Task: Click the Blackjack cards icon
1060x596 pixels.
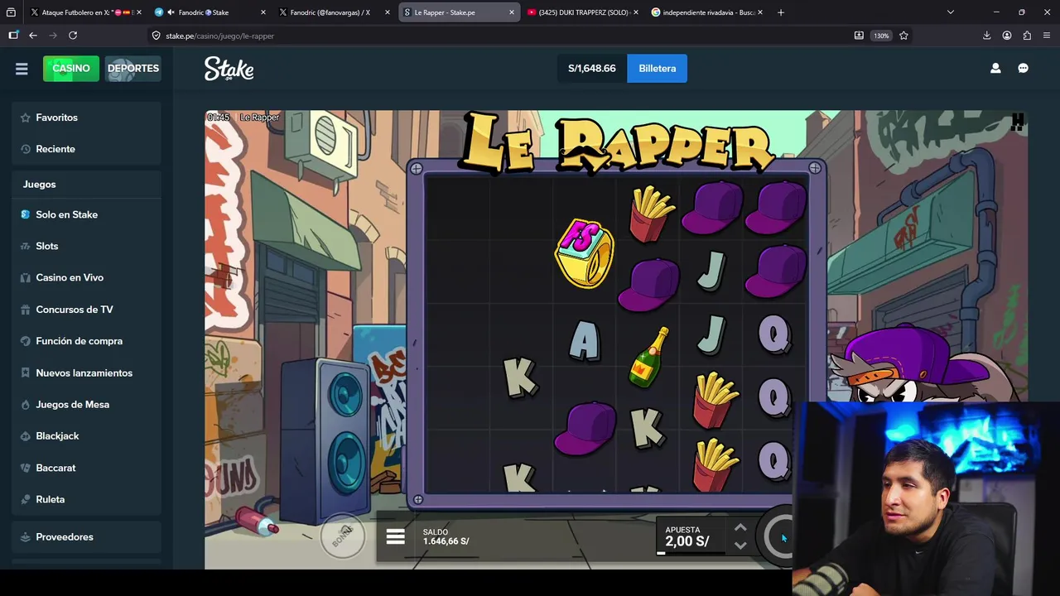Action: point(25,436)
